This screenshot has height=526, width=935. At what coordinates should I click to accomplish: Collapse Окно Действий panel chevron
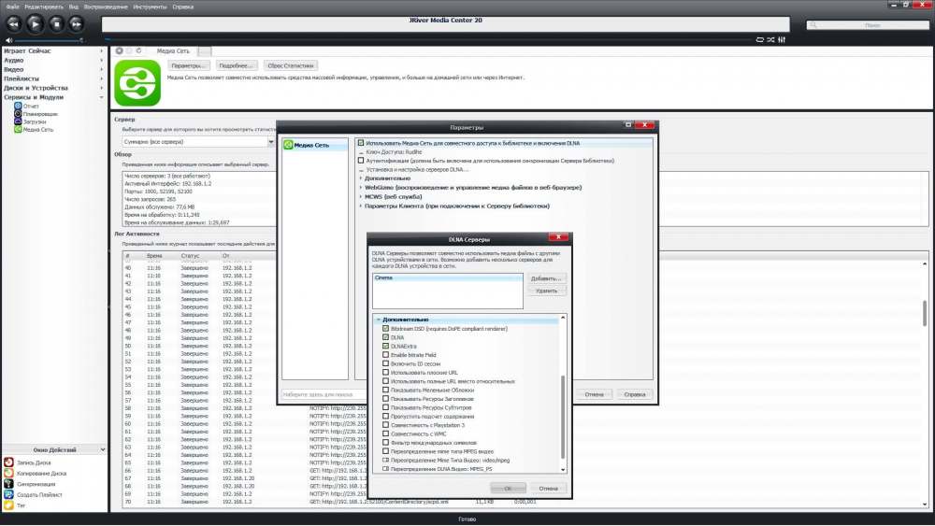pos(103,449)
